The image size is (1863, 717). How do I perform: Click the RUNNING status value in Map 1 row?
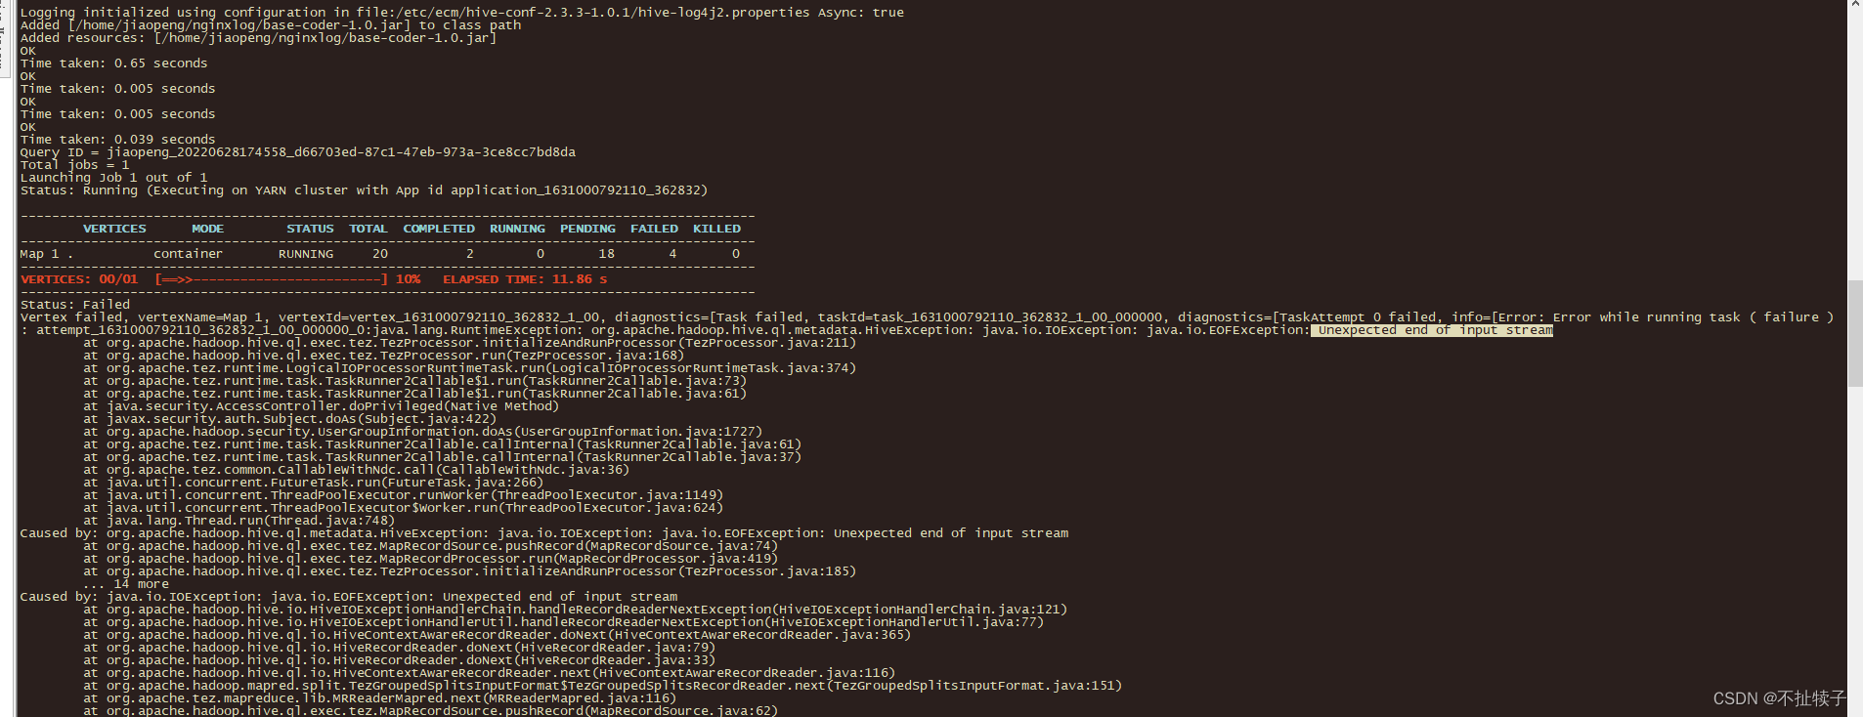(x=306, y=254)
